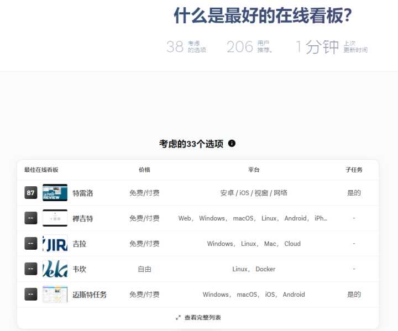Open the 迈斯特任务 thumbnail image
Viewport: 398px width, 331px height.
[55, 294]
